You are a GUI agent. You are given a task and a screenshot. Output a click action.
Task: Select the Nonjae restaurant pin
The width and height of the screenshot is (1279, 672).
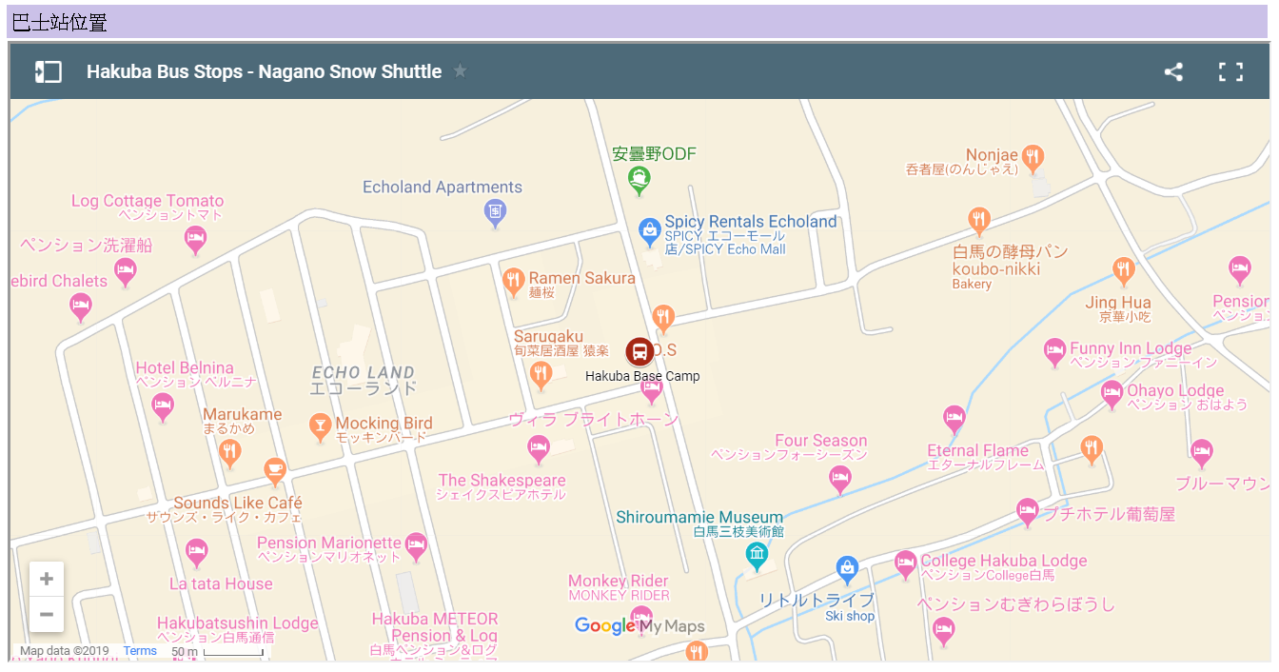1033,156
